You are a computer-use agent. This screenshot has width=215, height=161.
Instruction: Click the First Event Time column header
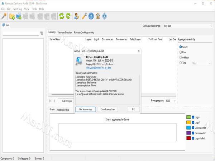coord(155,39)
